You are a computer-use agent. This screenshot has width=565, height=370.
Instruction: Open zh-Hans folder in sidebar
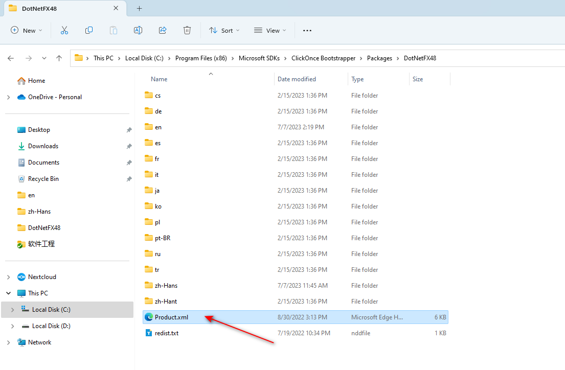tap(39, 212)
